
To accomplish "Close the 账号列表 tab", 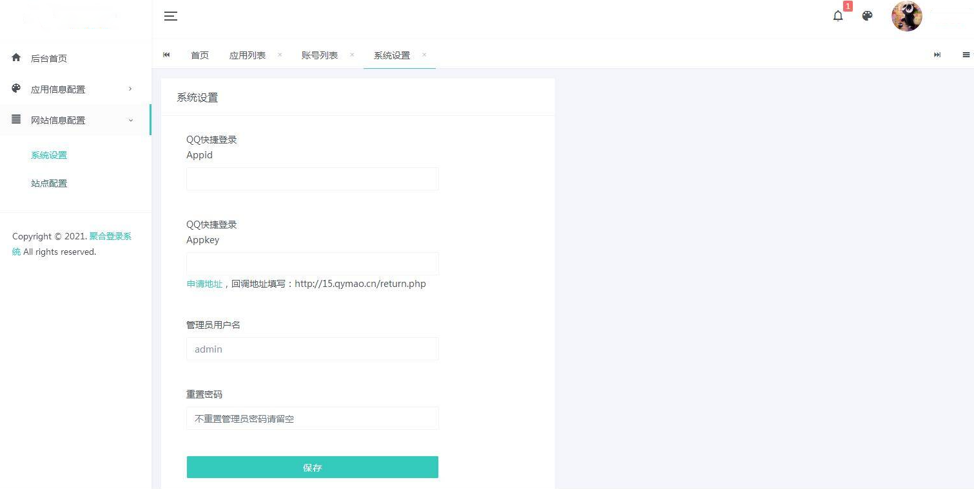I will (352, 55).
